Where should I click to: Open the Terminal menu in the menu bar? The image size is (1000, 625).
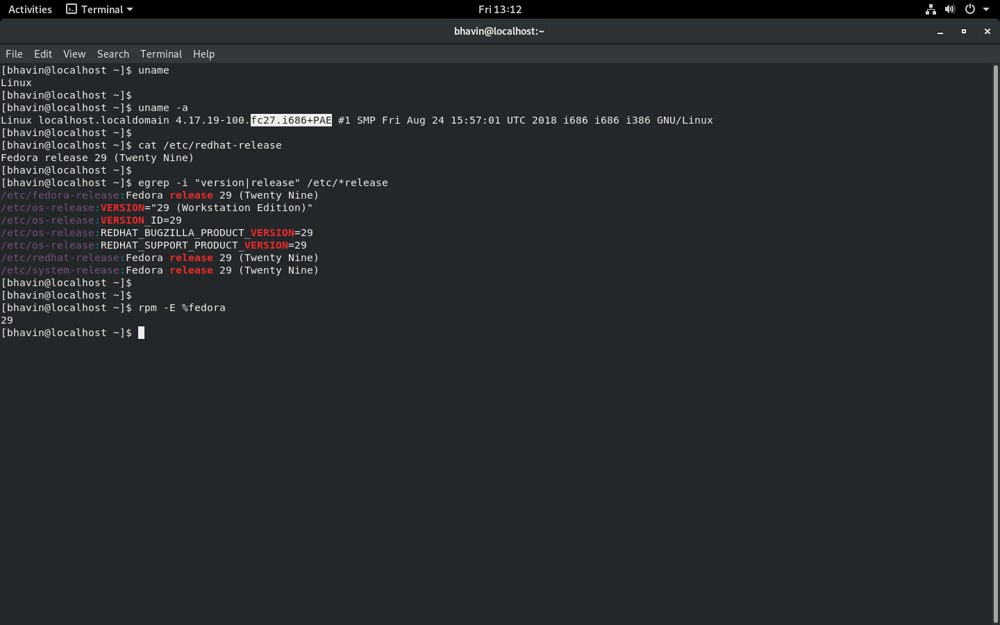pos(160,53)
